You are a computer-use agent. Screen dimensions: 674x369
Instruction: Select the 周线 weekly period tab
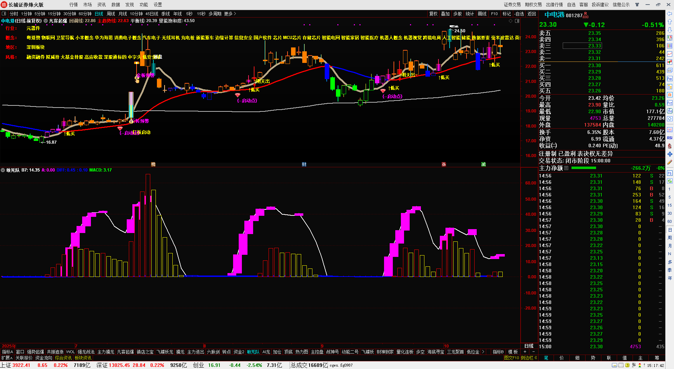pyautogui.click(x=111, y=14)
